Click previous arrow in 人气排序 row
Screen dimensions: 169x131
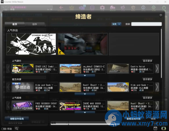(9, 105)
